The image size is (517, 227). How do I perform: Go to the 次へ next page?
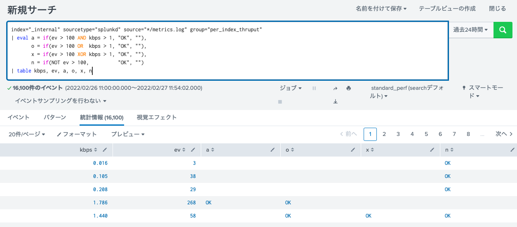pyautogui.click(x=504, y=134)
